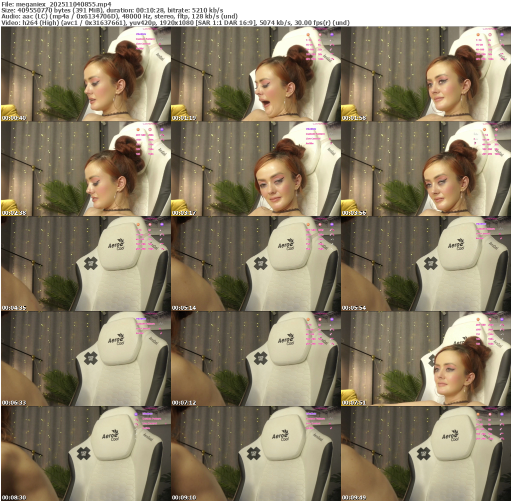This screenshot has height=501, width=512.
Task: Choose the thumbnail marked 00:02:38
Action: point(86,169)
